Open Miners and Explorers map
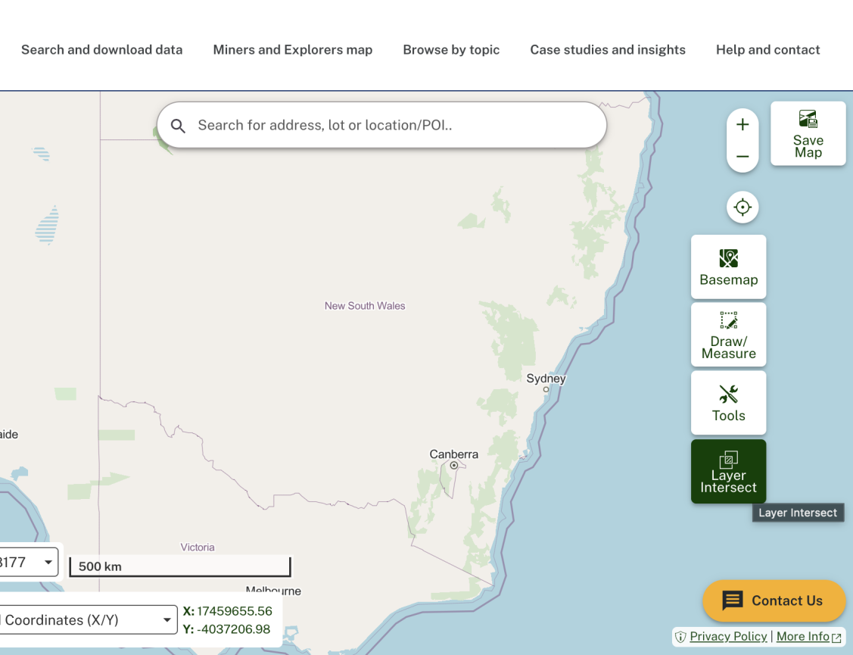The width and height of the screenshot is (853, 655). [293, 49]
